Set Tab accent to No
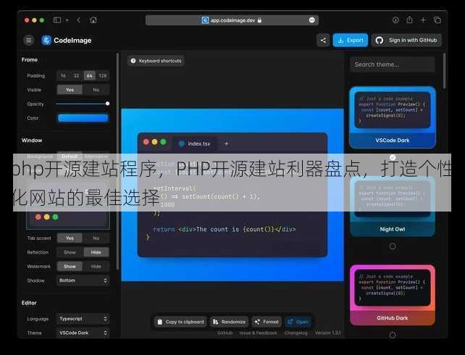This screenshot has height=355, width=465. point(96,238)
